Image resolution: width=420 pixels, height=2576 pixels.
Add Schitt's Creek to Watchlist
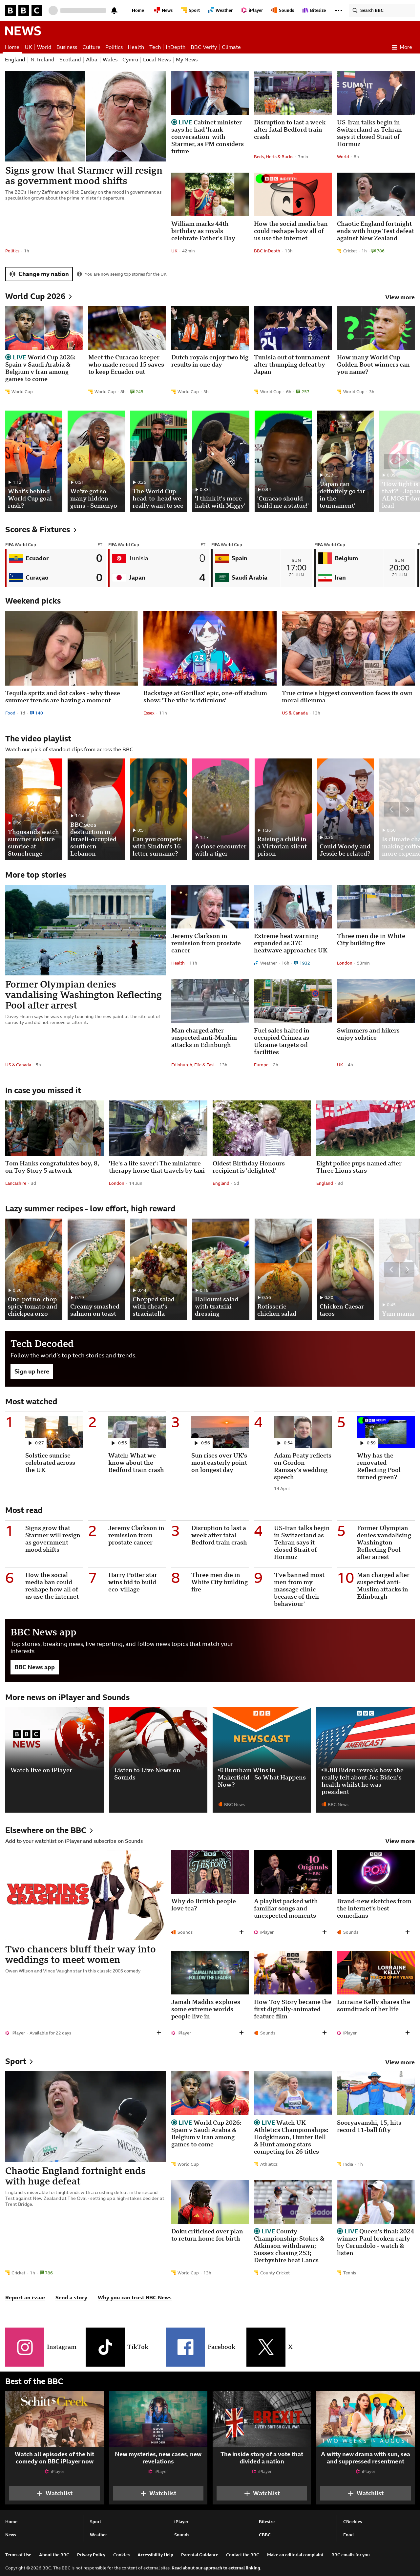[54, 2493]
